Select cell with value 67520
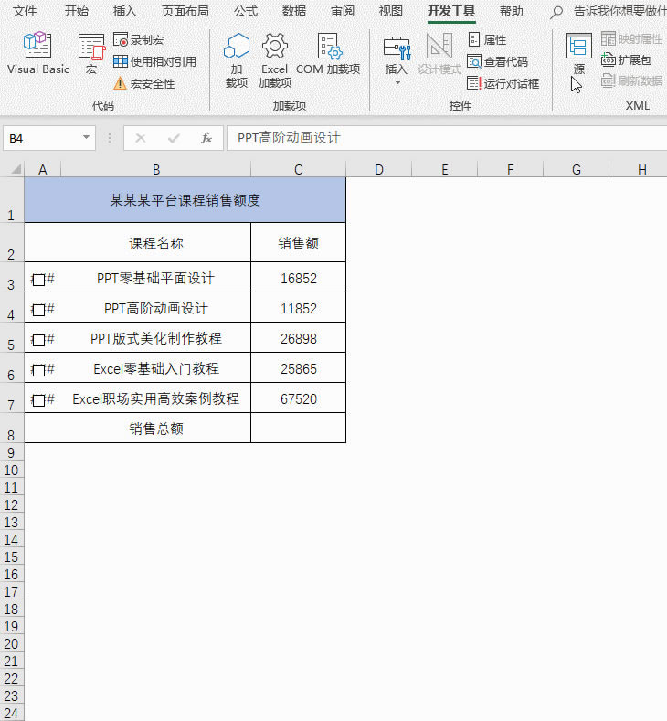The width and height of the screenshot is (667, 721). [x=299, y=398]
